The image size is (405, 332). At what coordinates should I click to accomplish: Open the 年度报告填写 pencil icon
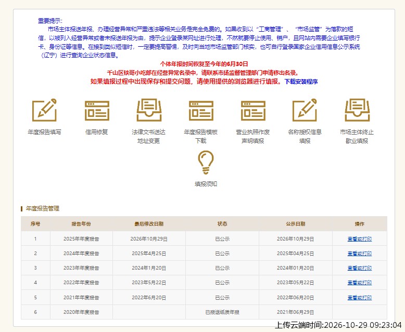[x=44, y=110]
